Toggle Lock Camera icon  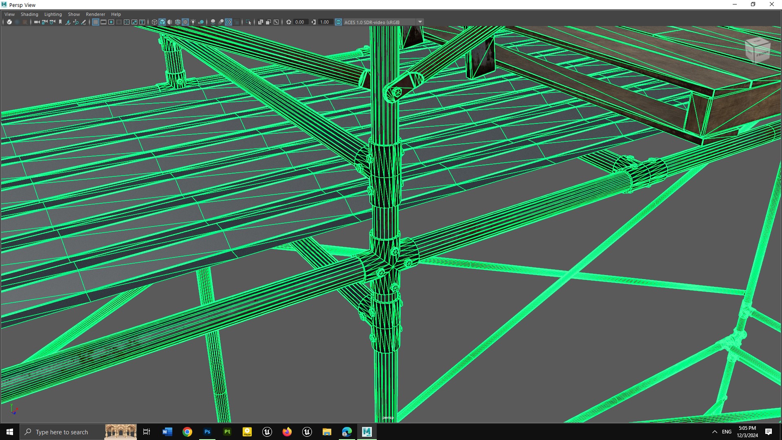point(44,22)
